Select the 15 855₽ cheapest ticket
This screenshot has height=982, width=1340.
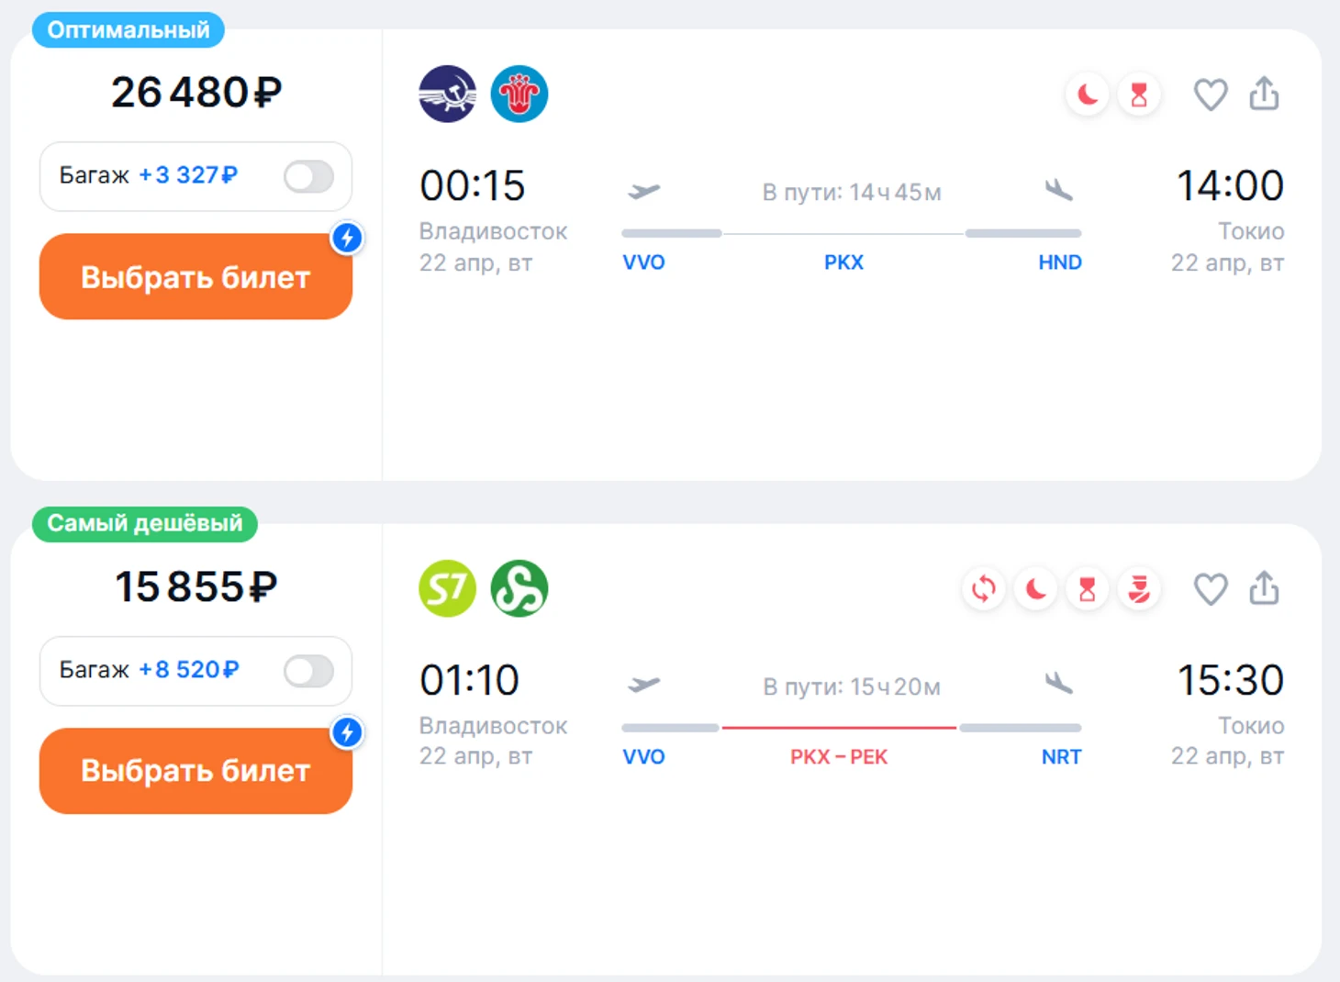[195, 771]
